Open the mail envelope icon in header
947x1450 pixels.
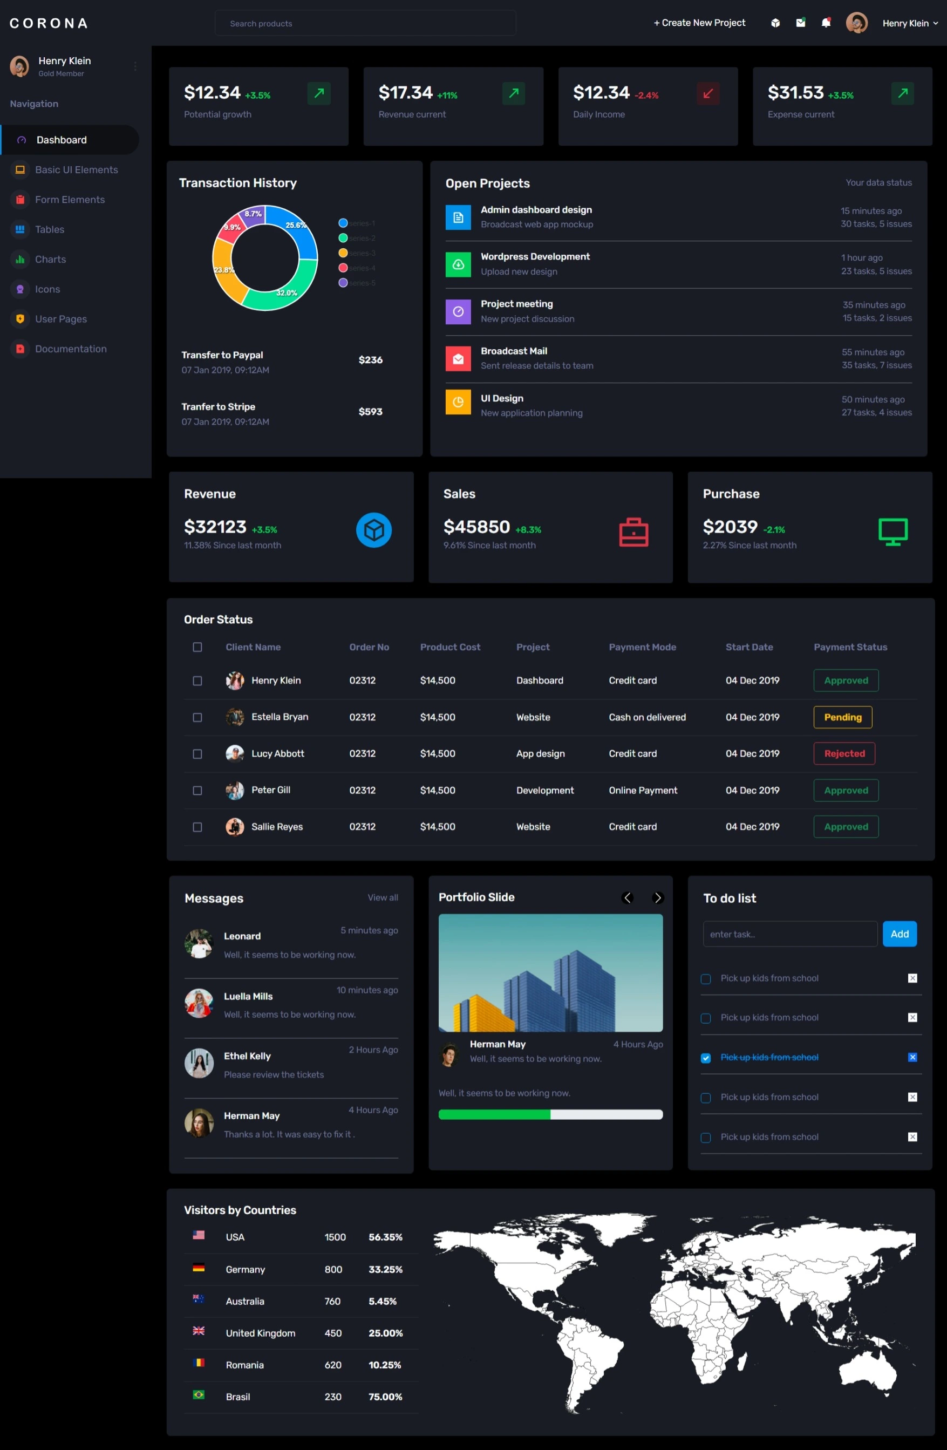[x=800, y=23]
